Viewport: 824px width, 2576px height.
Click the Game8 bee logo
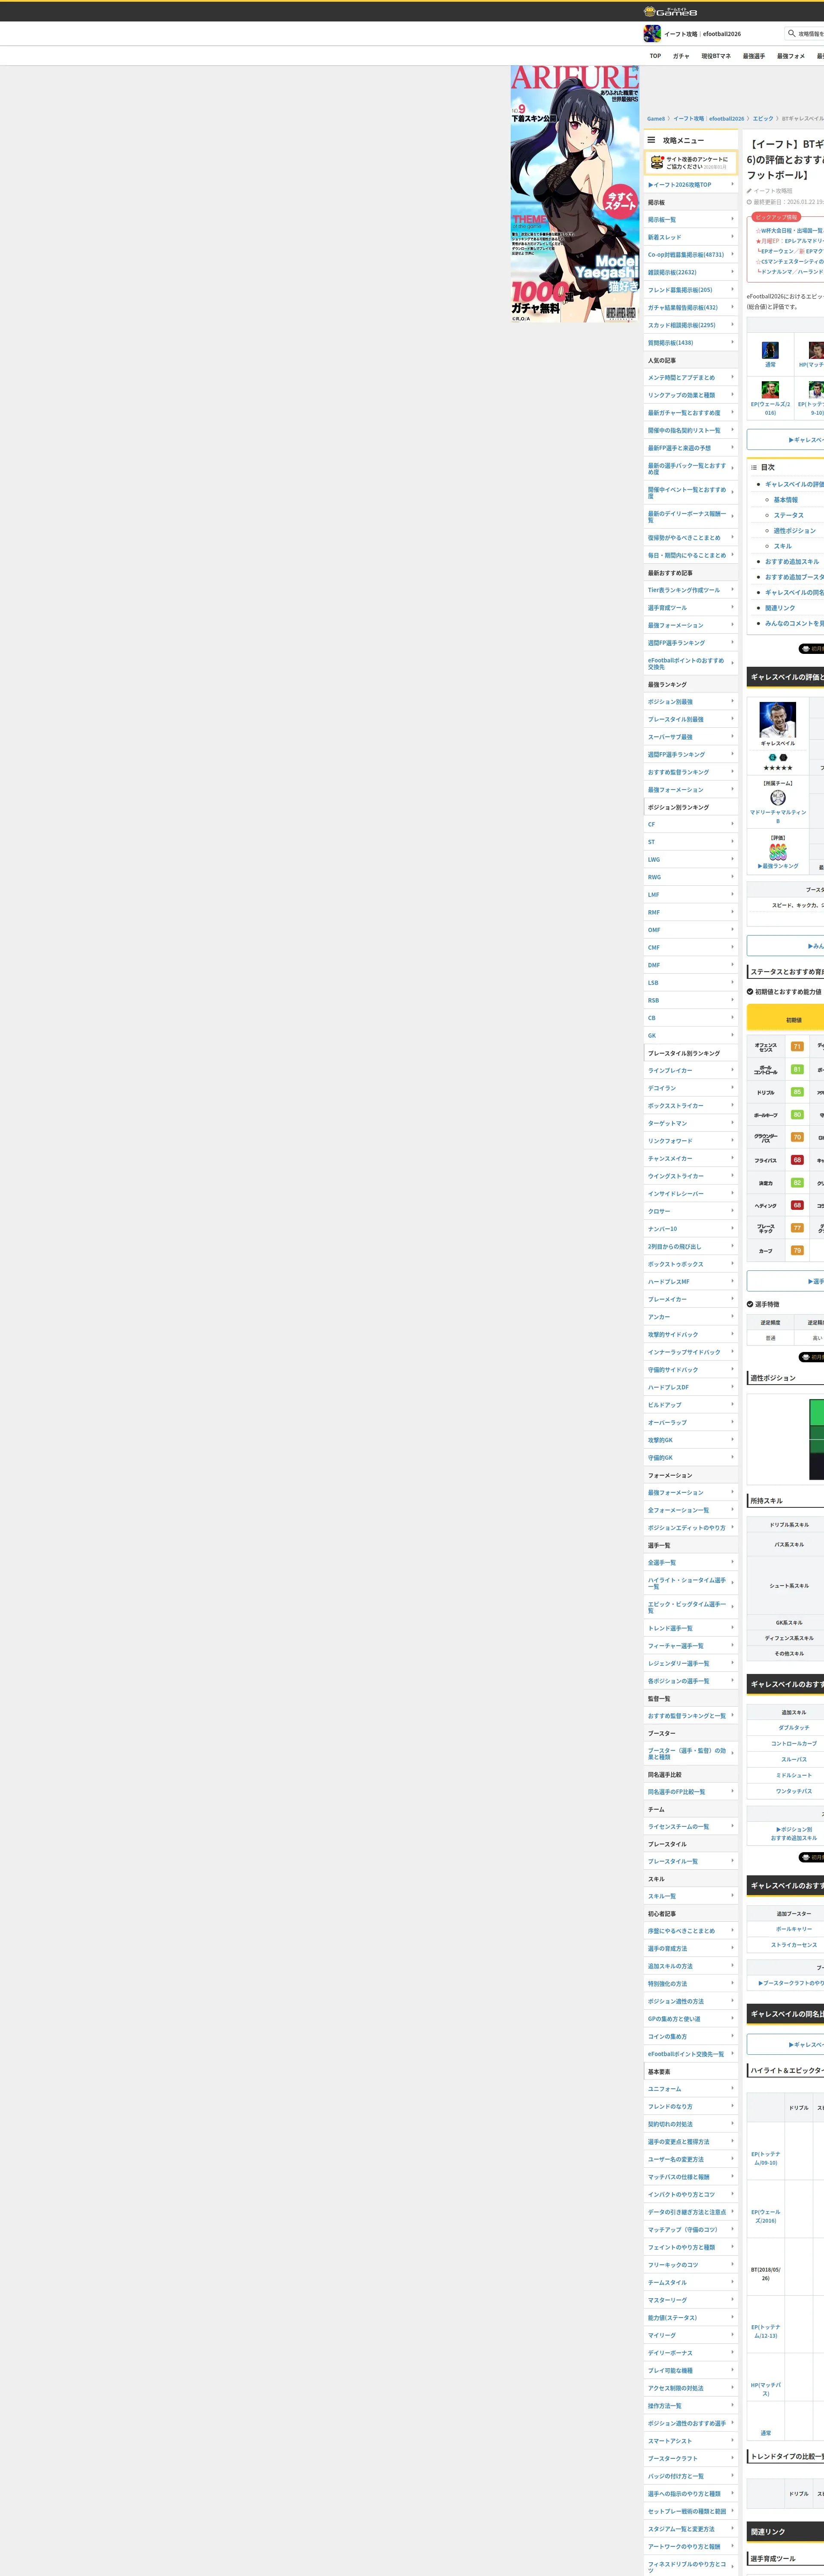coord(650,11)
